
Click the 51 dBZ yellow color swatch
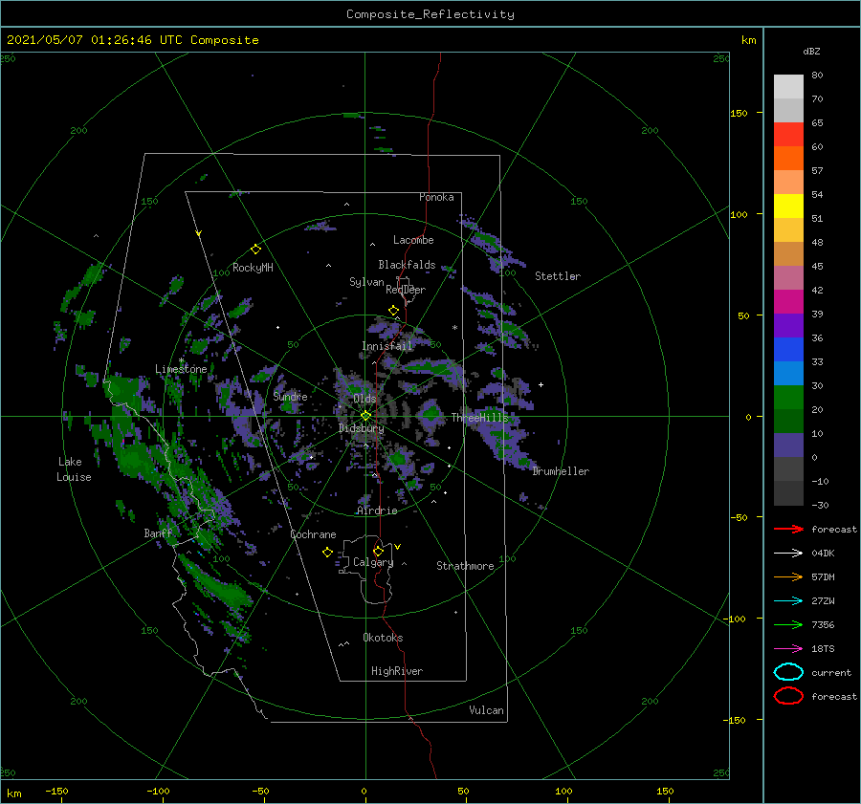(788, 206)
